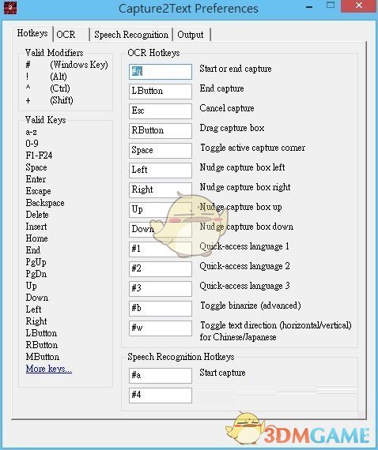Click the Home valid key entry
The height and width of the screenshot is (450, 378).
(x=37, y=238)
